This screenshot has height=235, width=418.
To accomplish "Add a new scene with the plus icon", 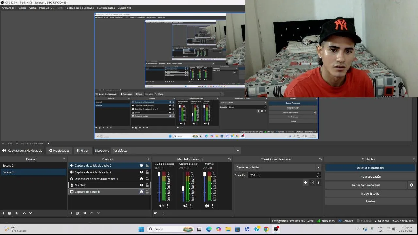I will (4, 213).
